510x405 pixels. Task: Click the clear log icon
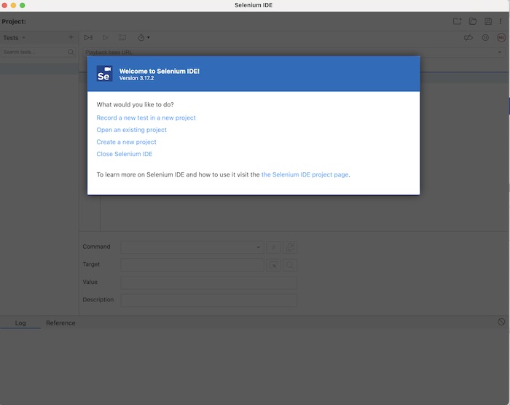(x=501, y=322)
